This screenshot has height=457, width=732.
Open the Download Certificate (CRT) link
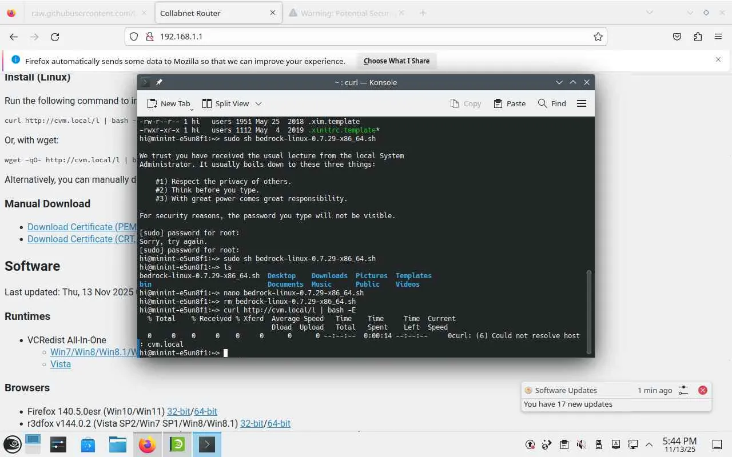[82, 239]
